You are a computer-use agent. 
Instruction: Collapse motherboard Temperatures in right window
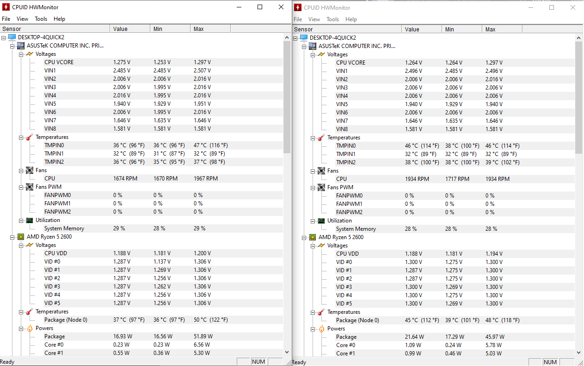pyautogui.click(x=313, y=138)
